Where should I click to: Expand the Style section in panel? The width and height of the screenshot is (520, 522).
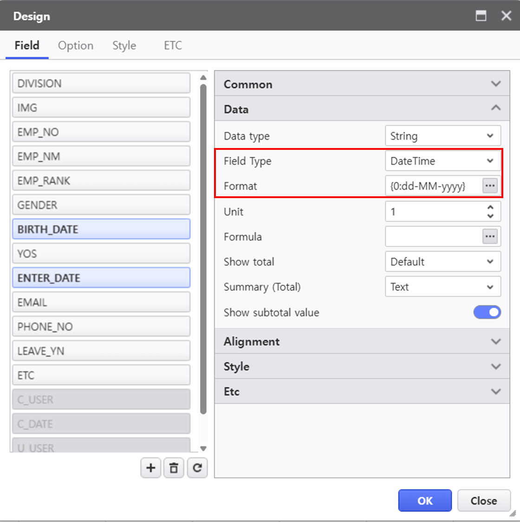362,366
